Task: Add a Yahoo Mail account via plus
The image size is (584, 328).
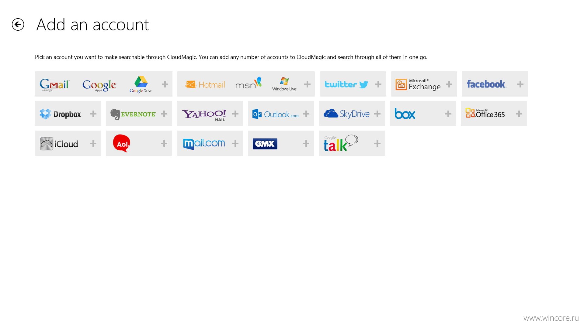Action: 235,114
